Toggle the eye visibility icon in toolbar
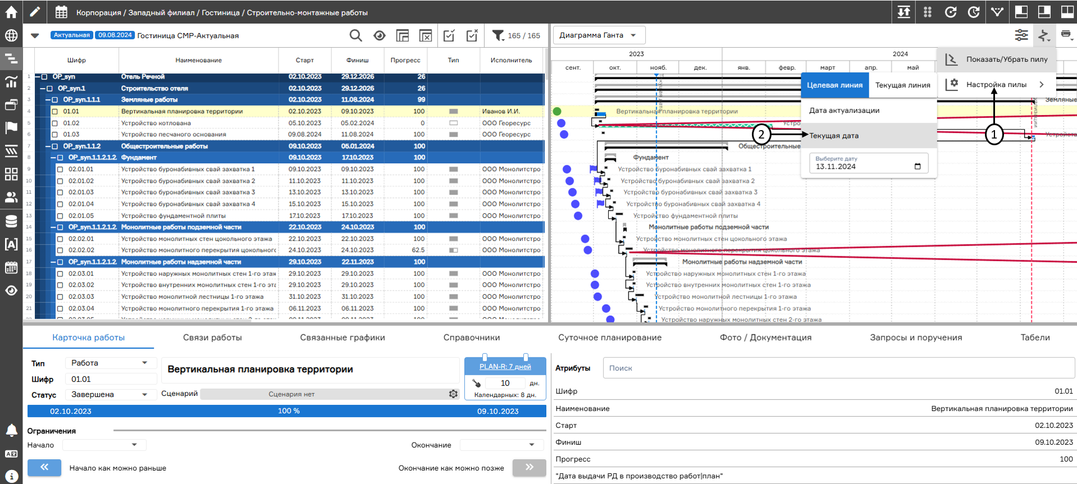Image resolution: width=1077 pixels, height=484 pixels. pos(380,35)
